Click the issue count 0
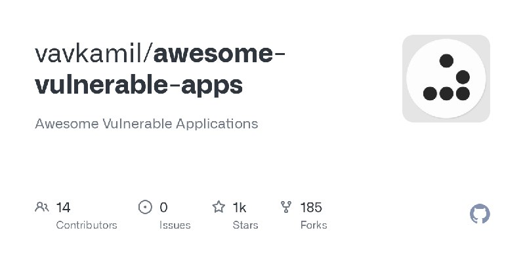 (x=163, y=208)
